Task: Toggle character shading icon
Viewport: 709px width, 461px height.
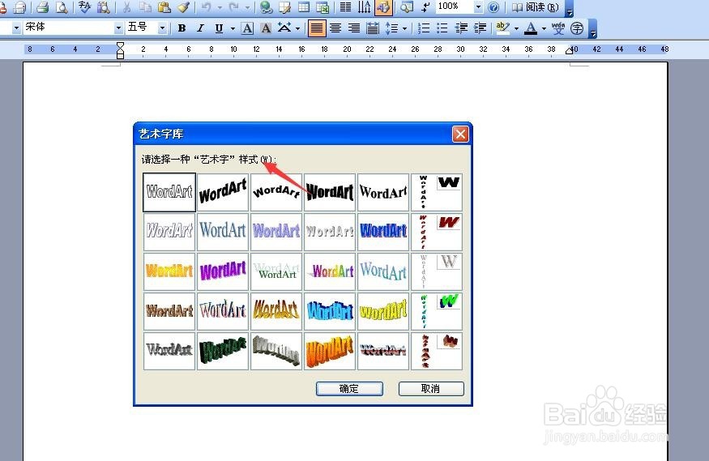Action: [x=267, y=28]
